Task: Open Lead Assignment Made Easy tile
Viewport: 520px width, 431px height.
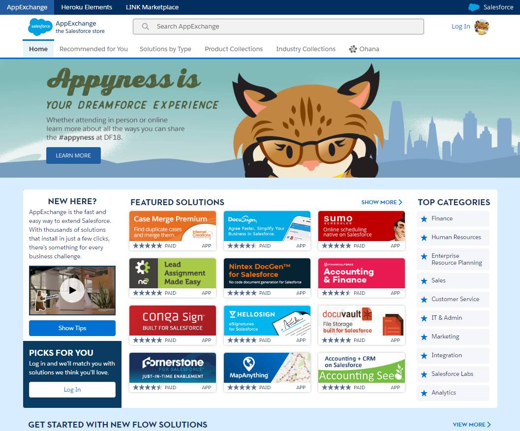Action: [173, 277]
